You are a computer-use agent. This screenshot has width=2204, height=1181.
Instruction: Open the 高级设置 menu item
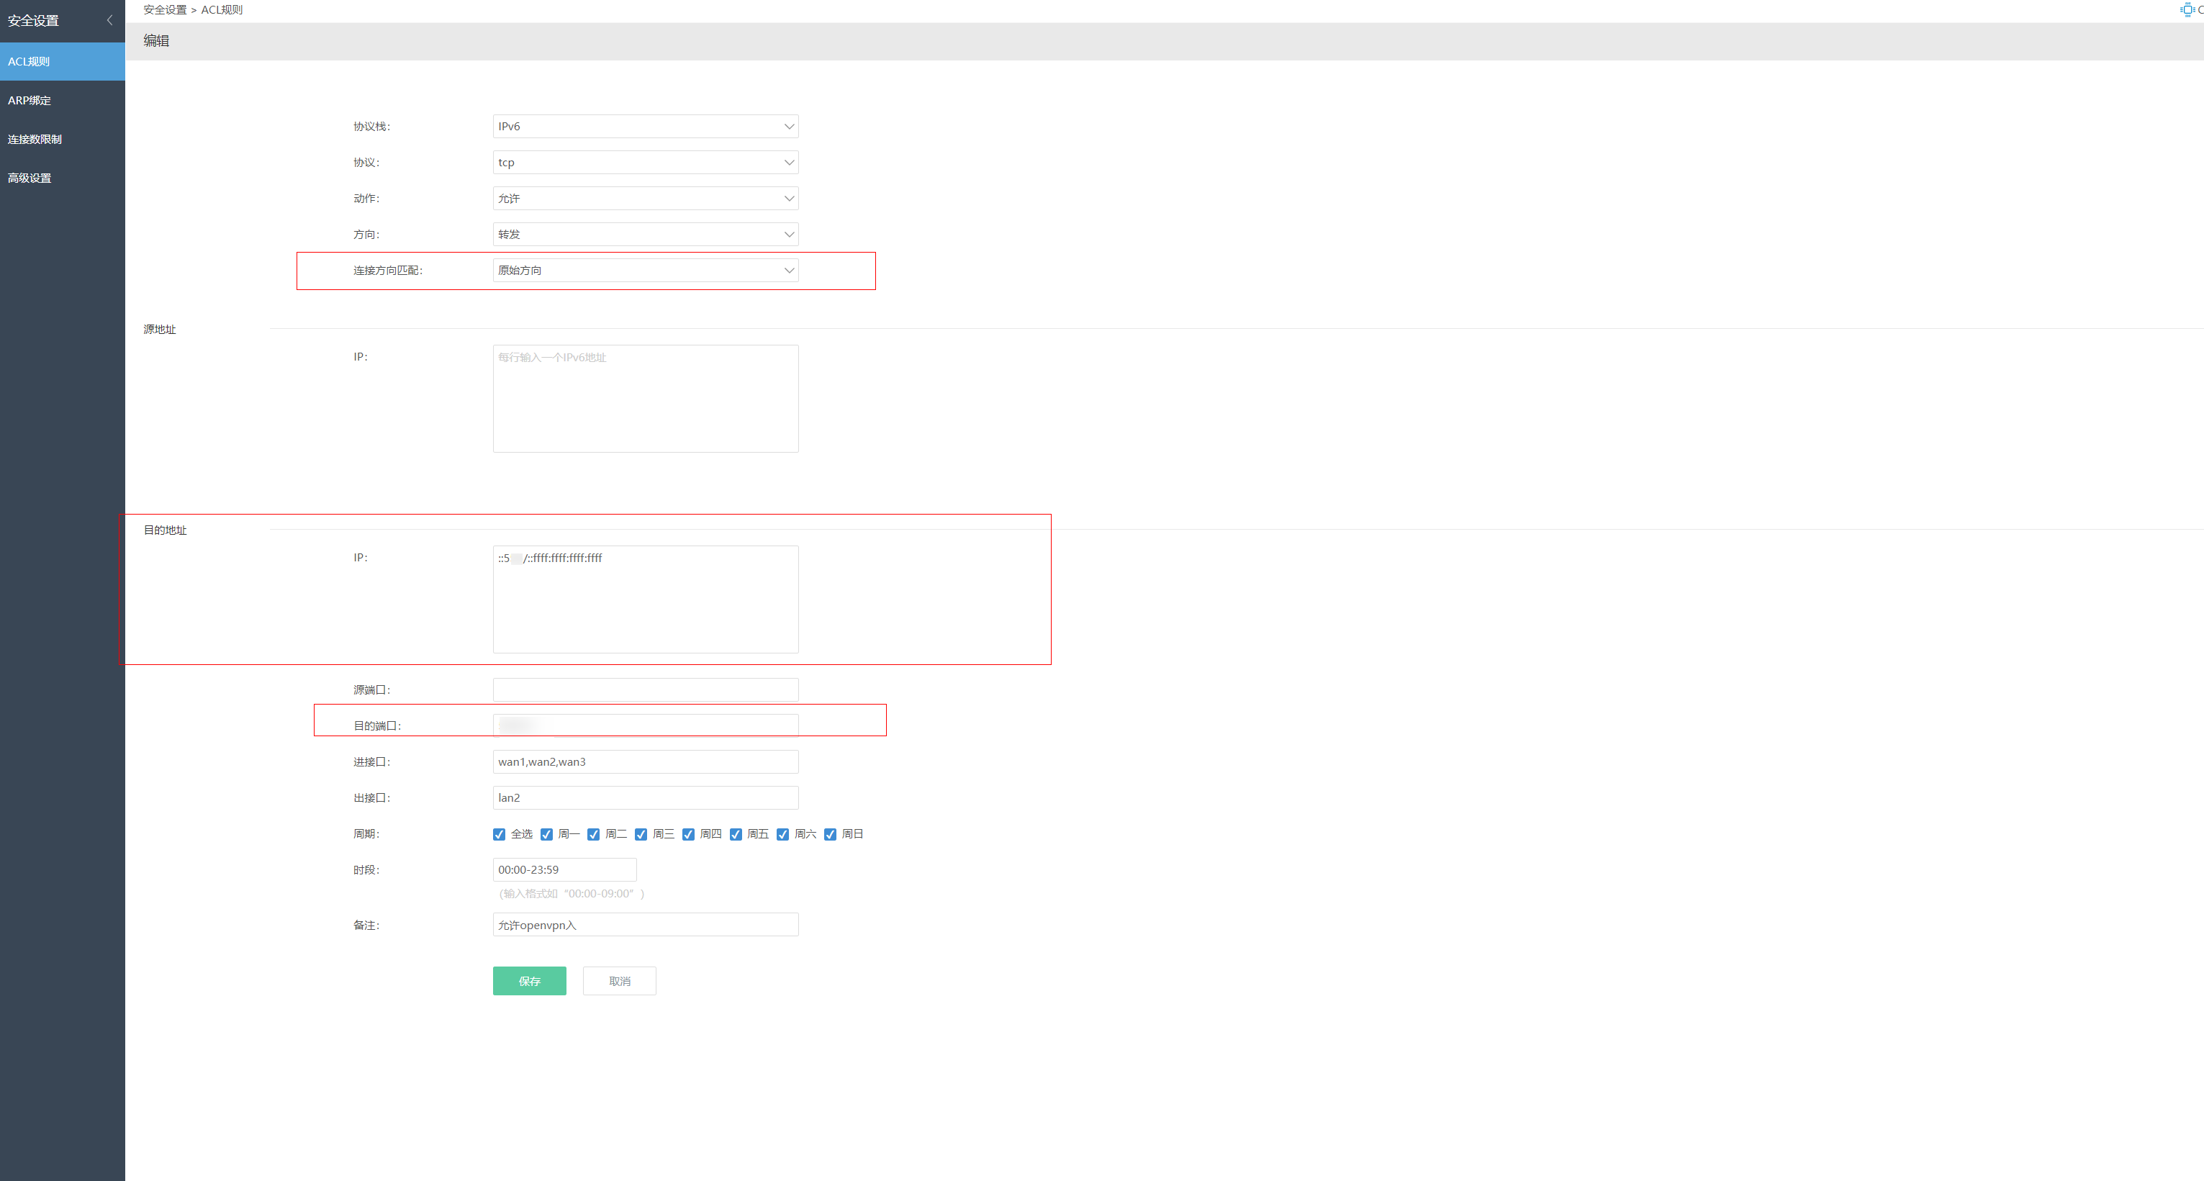click(x=30, y=178)
